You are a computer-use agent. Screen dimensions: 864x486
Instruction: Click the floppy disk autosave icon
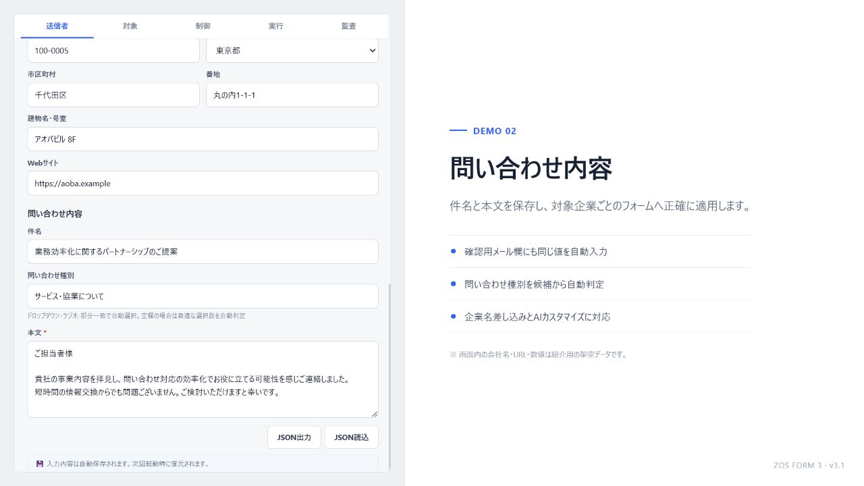40,464
